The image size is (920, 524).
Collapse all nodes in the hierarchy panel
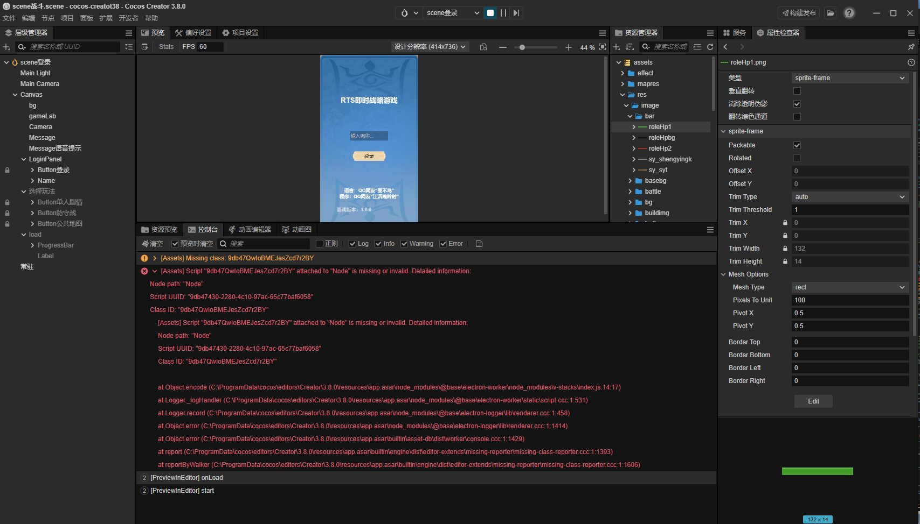[129, 47]
